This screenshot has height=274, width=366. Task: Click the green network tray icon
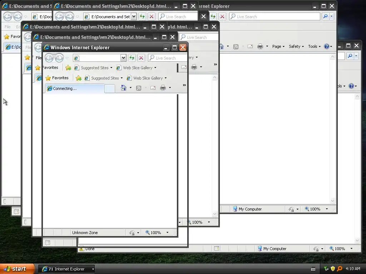tap(326, 269)
